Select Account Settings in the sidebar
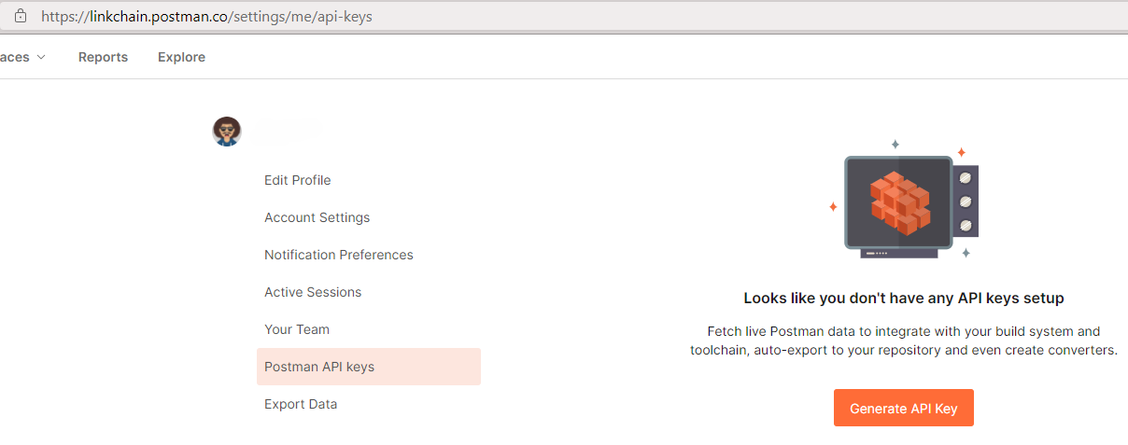This screenshot has height=445, width=1128. (317, 217)
